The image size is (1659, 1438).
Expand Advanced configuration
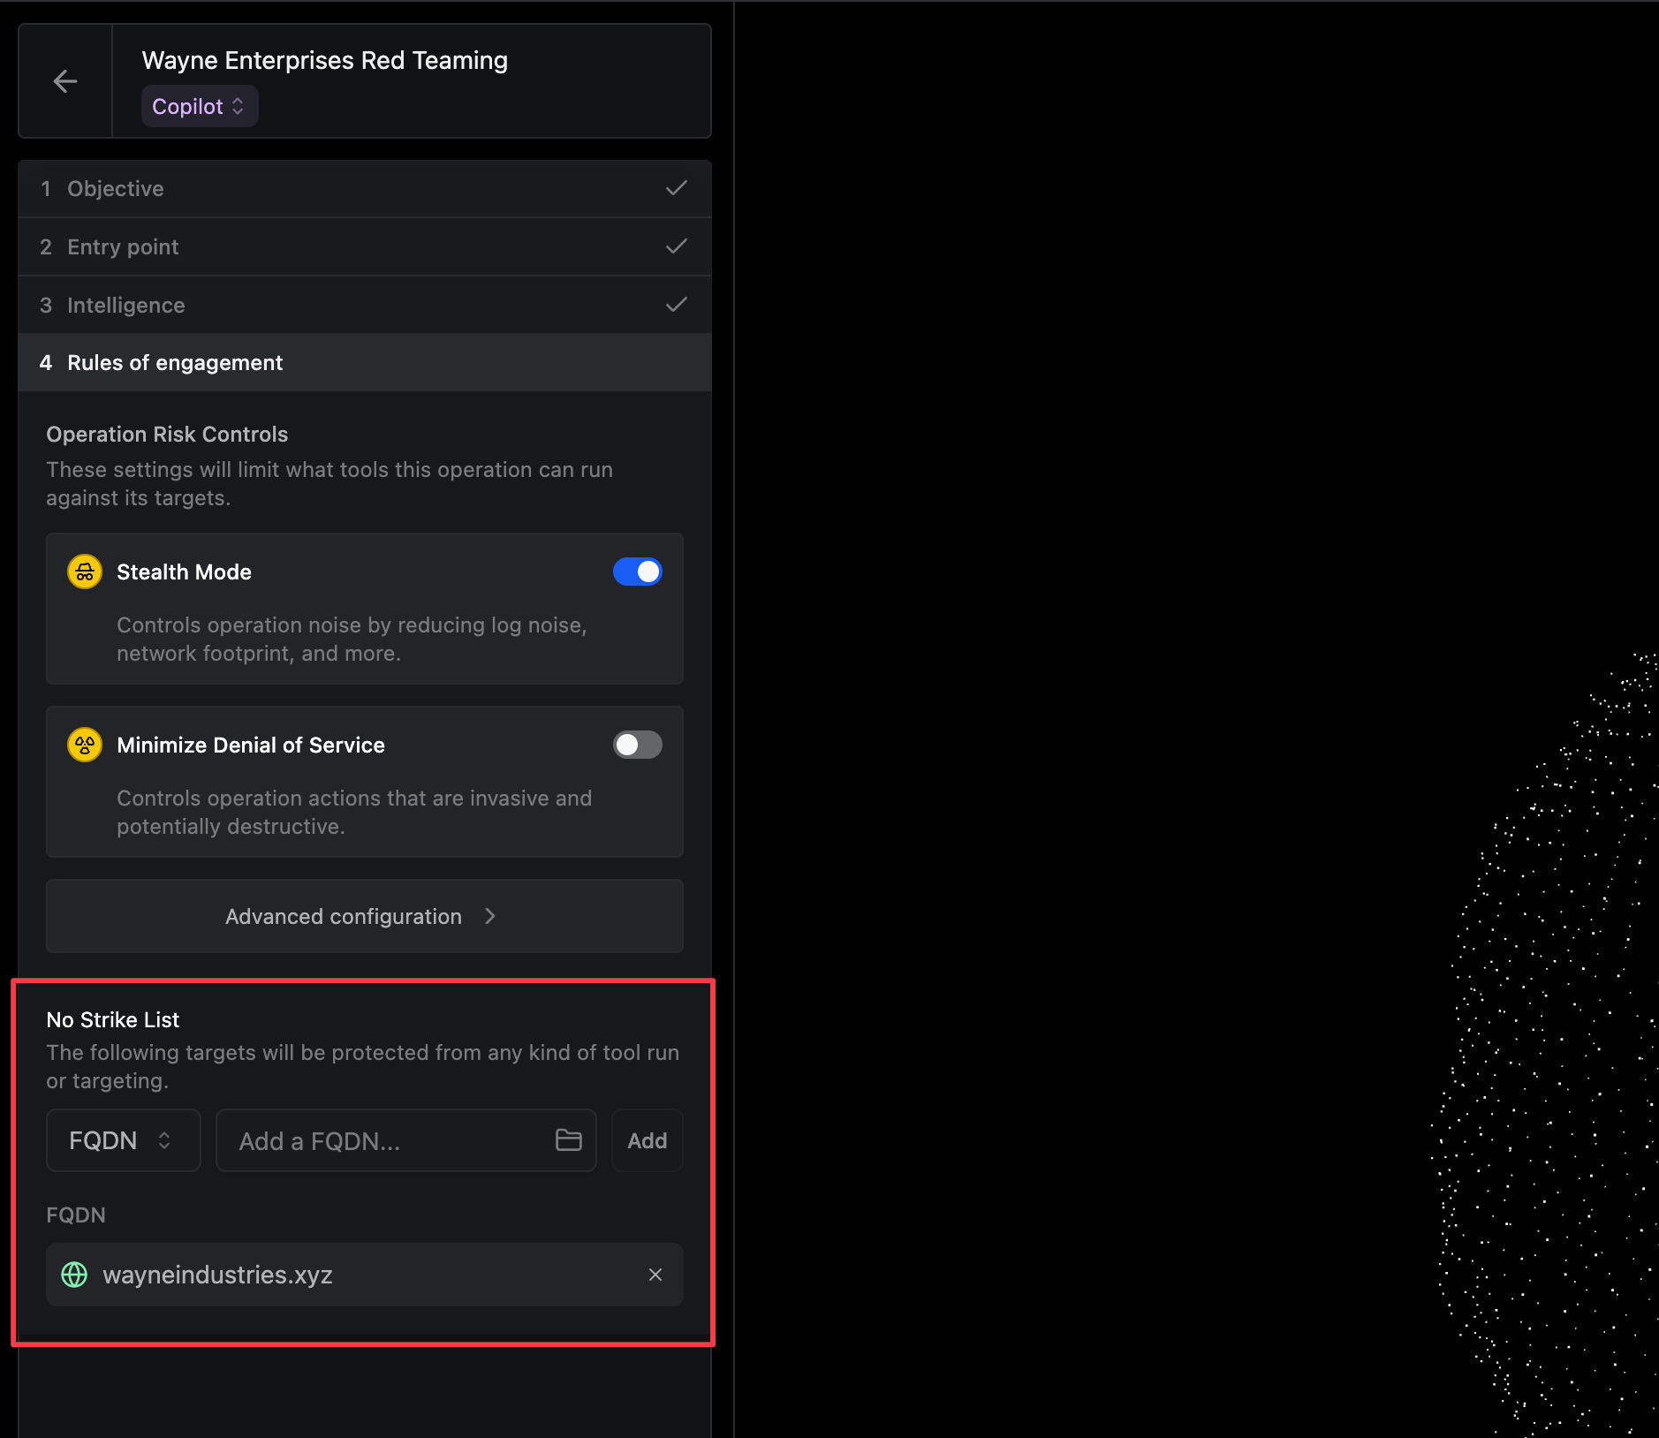coord(364,916)
